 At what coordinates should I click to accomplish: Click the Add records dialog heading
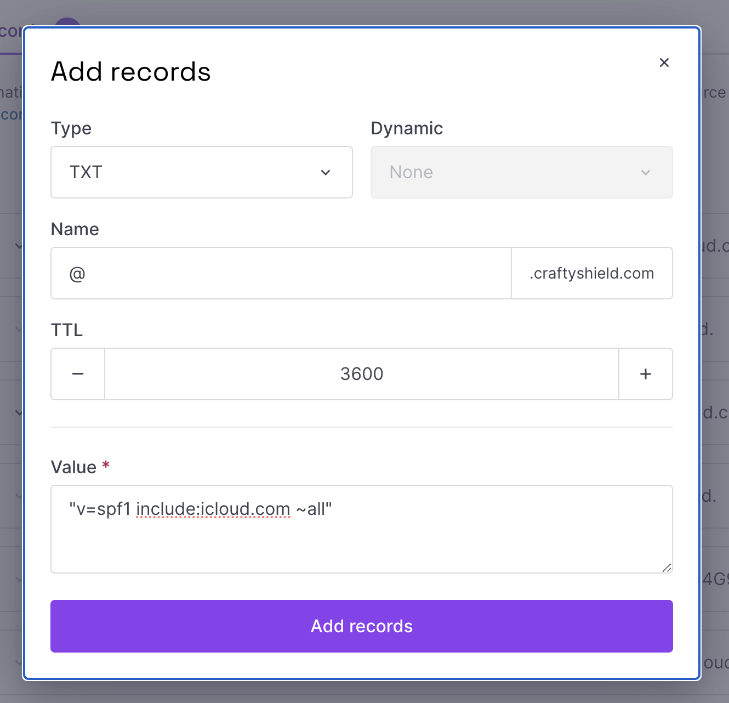point(130,72)
